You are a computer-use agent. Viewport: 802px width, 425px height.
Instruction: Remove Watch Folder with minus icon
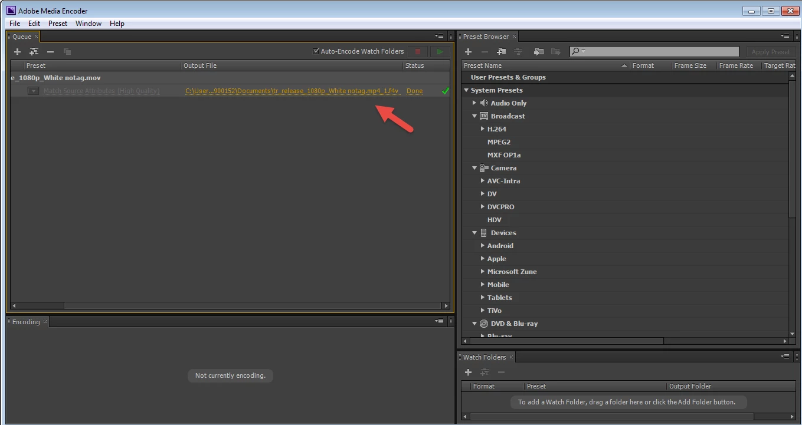click(x=501, y=373)
